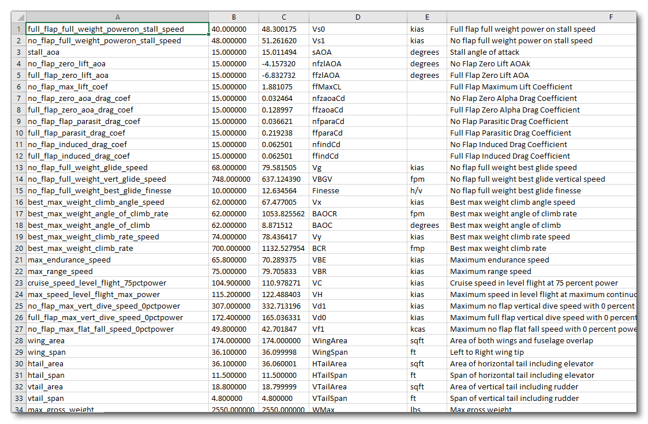
Task: Click the Finesse cell in column D
Action: 358,190
